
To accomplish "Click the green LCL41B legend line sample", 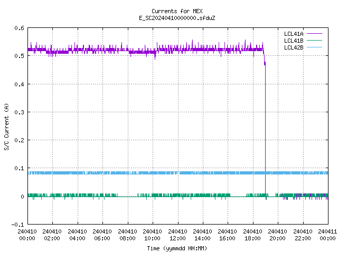I will pyautogui.click(x=314, y=40).
